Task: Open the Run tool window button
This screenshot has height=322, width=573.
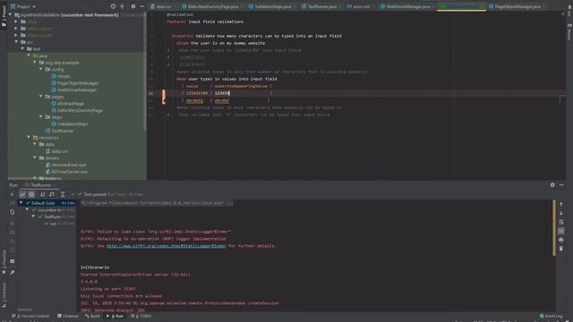Action: point(115,316)
